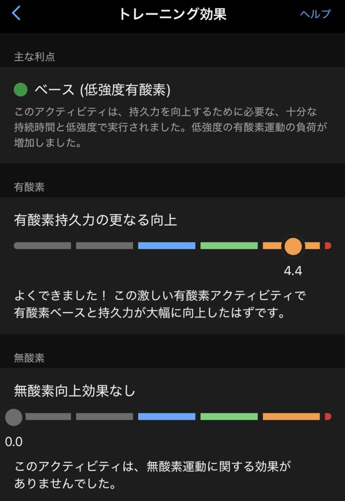Open the ヘルプ help link

coord(315,14)
